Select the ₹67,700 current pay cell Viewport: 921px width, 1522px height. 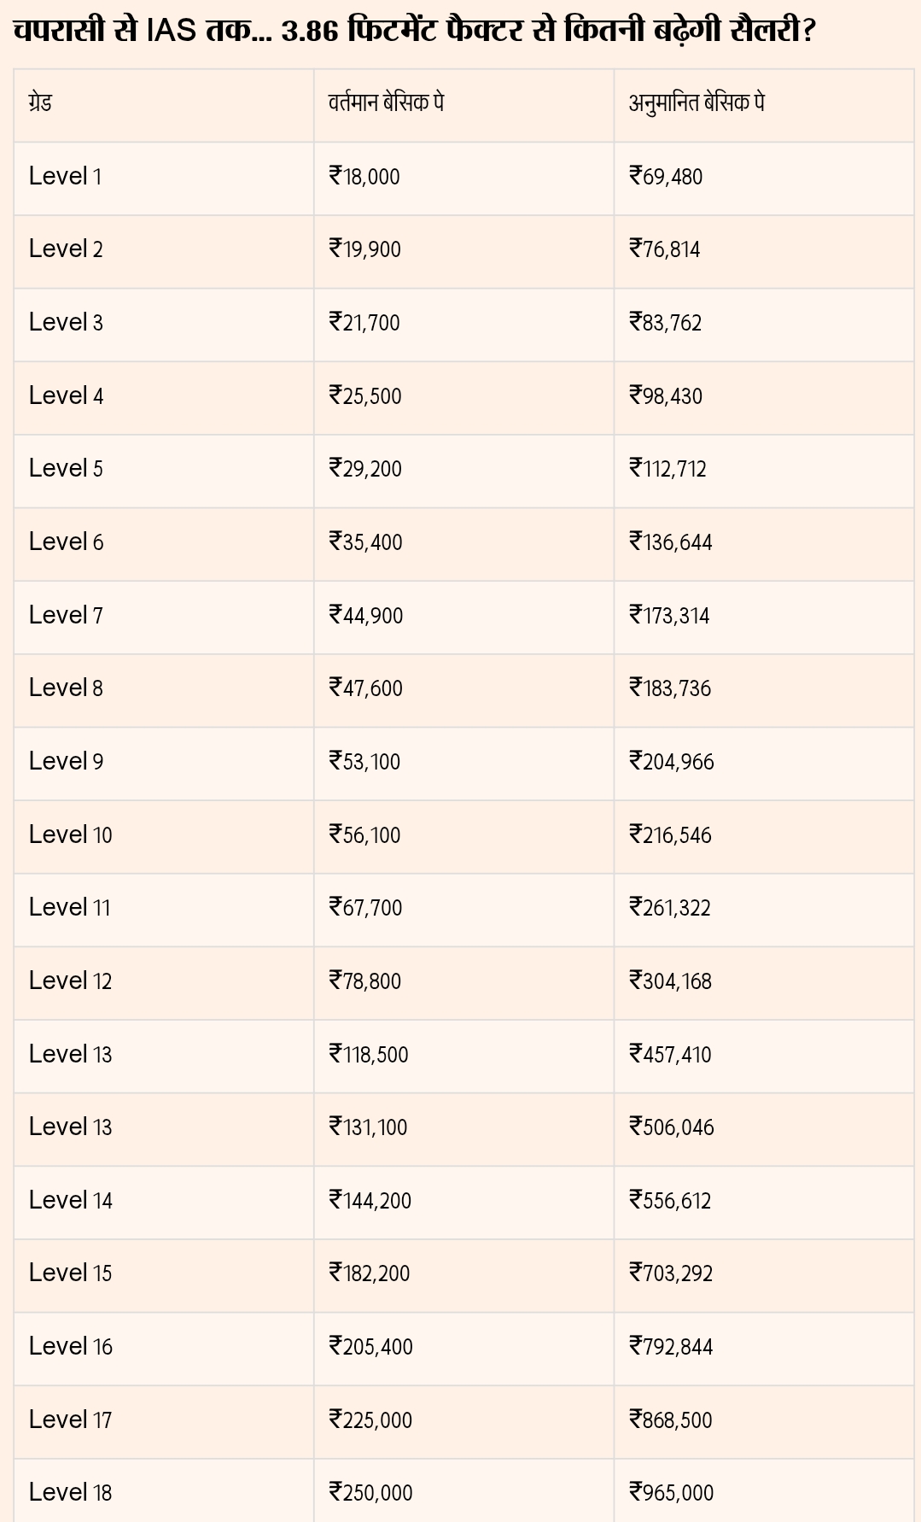(365, 908)
